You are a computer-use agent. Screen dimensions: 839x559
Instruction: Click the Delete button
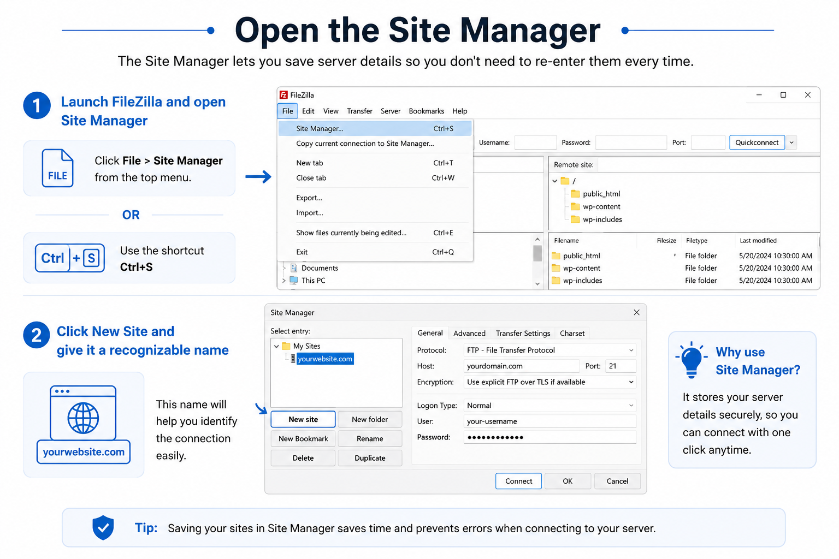(303, 458)
